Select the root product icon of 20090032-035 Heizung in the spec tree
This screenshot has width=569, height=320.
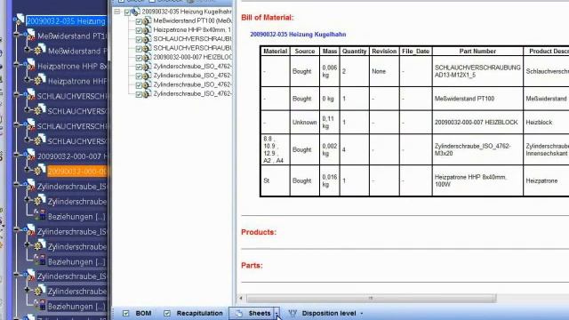pyautogui.click(x=20, y=20)
